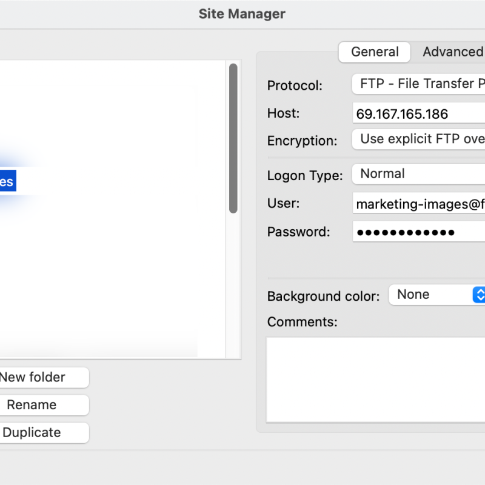Expand the Encryption dropdown

pos(418,139)
